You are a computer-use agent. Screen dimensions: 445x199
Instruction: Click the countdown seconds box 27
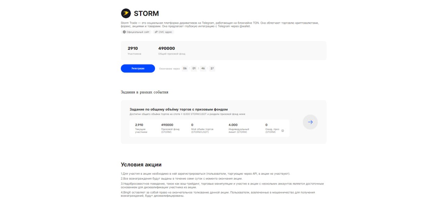coord(212,68)
